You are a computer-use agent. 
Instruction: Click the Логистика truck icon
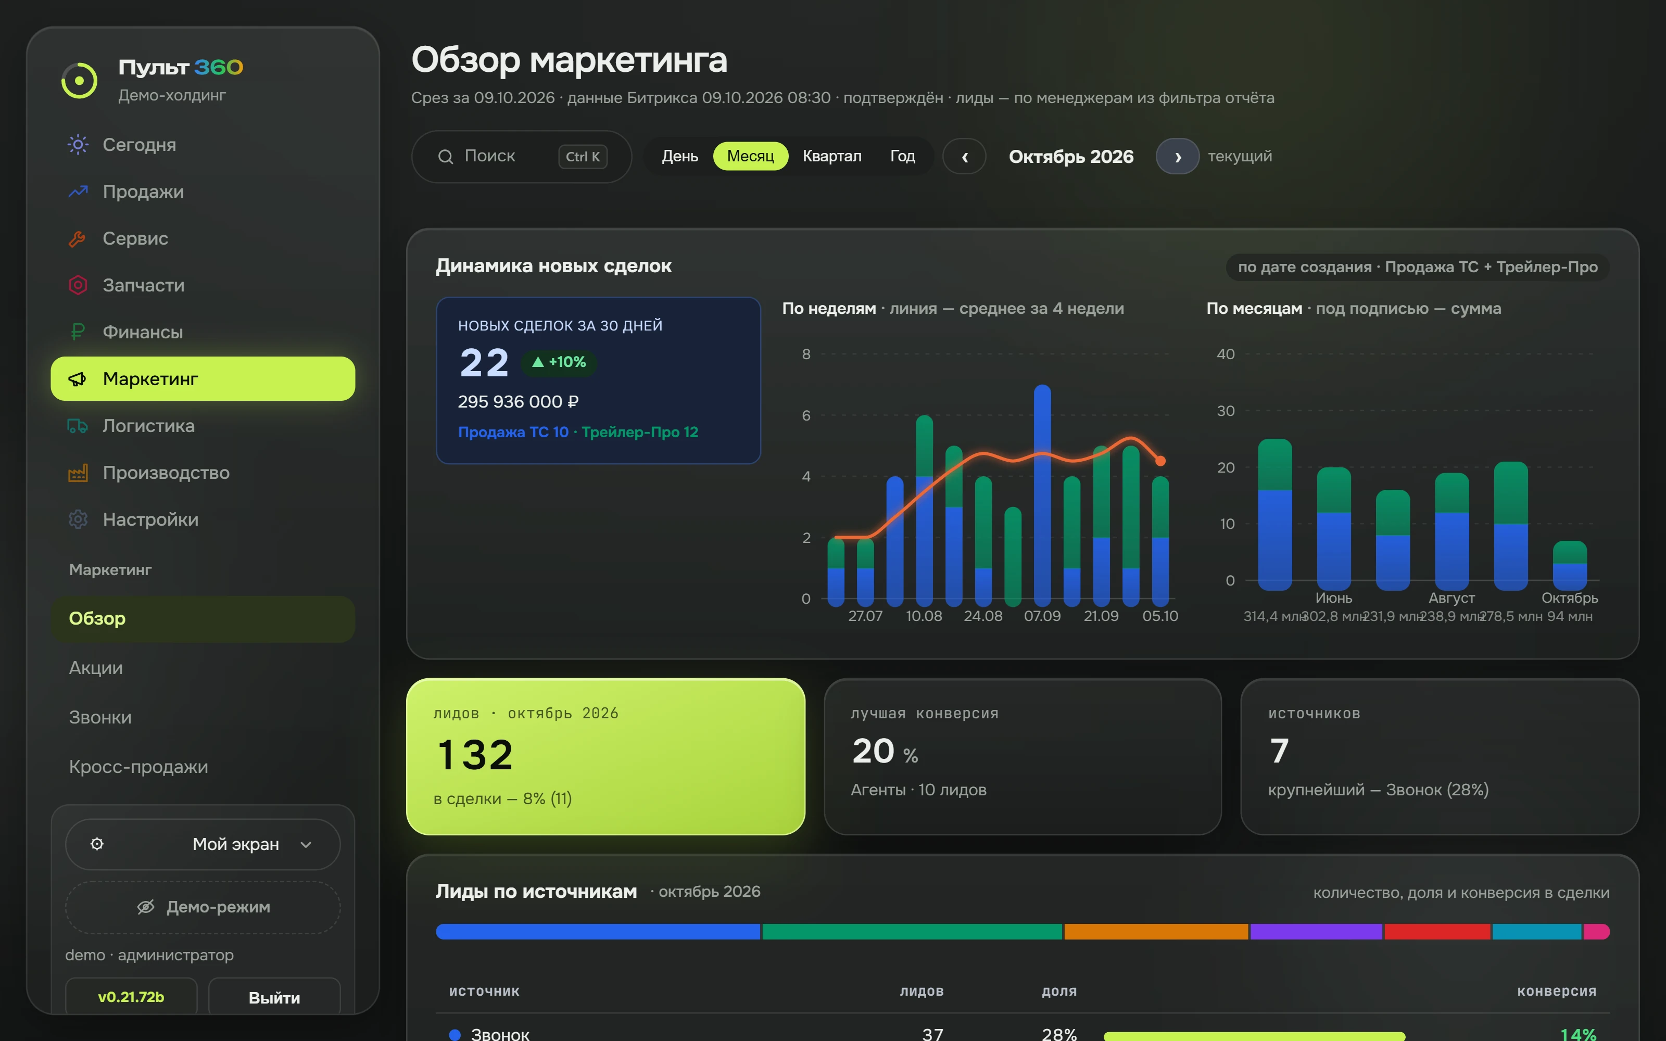point(77,425)
